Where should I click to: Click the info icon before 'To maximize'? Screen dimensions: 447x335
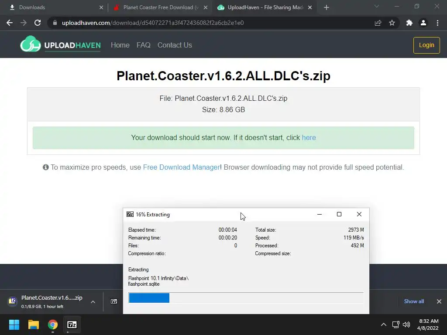pos(45,167)
